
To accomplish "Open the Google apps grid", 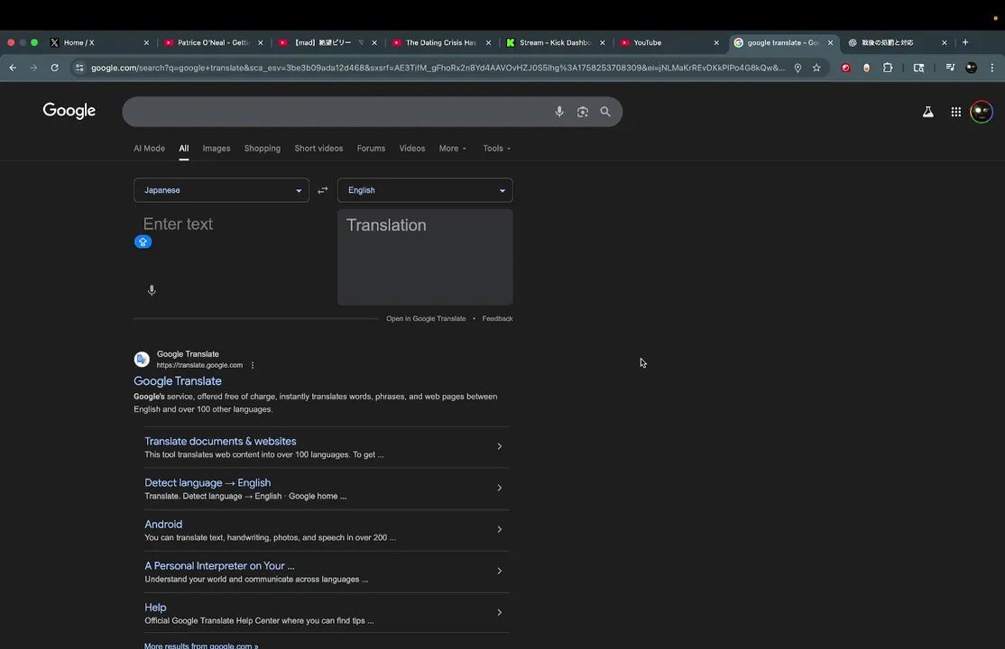I will pyautogui.click(x=955, y=112).
